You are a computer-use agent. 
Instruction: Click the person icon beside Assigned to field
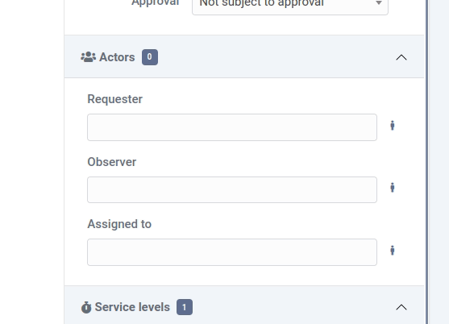[x=393, y=251]
